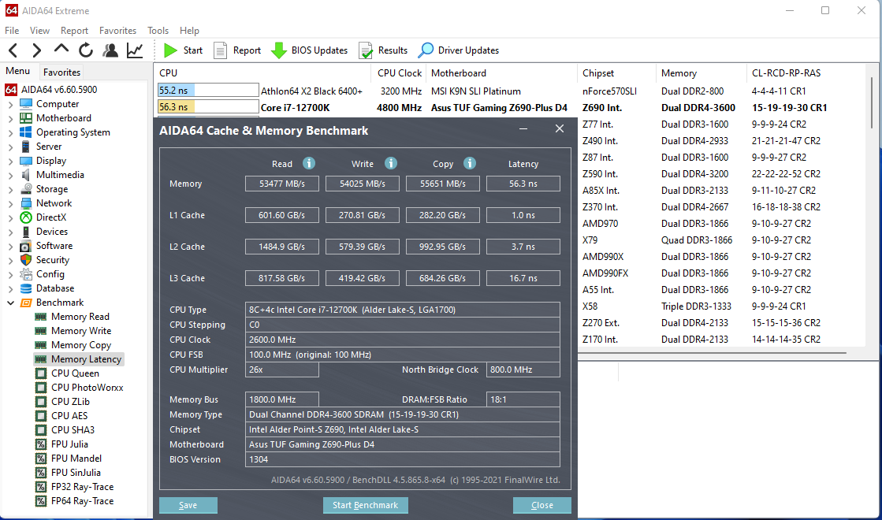
Task: Click the green Start toolbar button
Action: pos(184,50)
